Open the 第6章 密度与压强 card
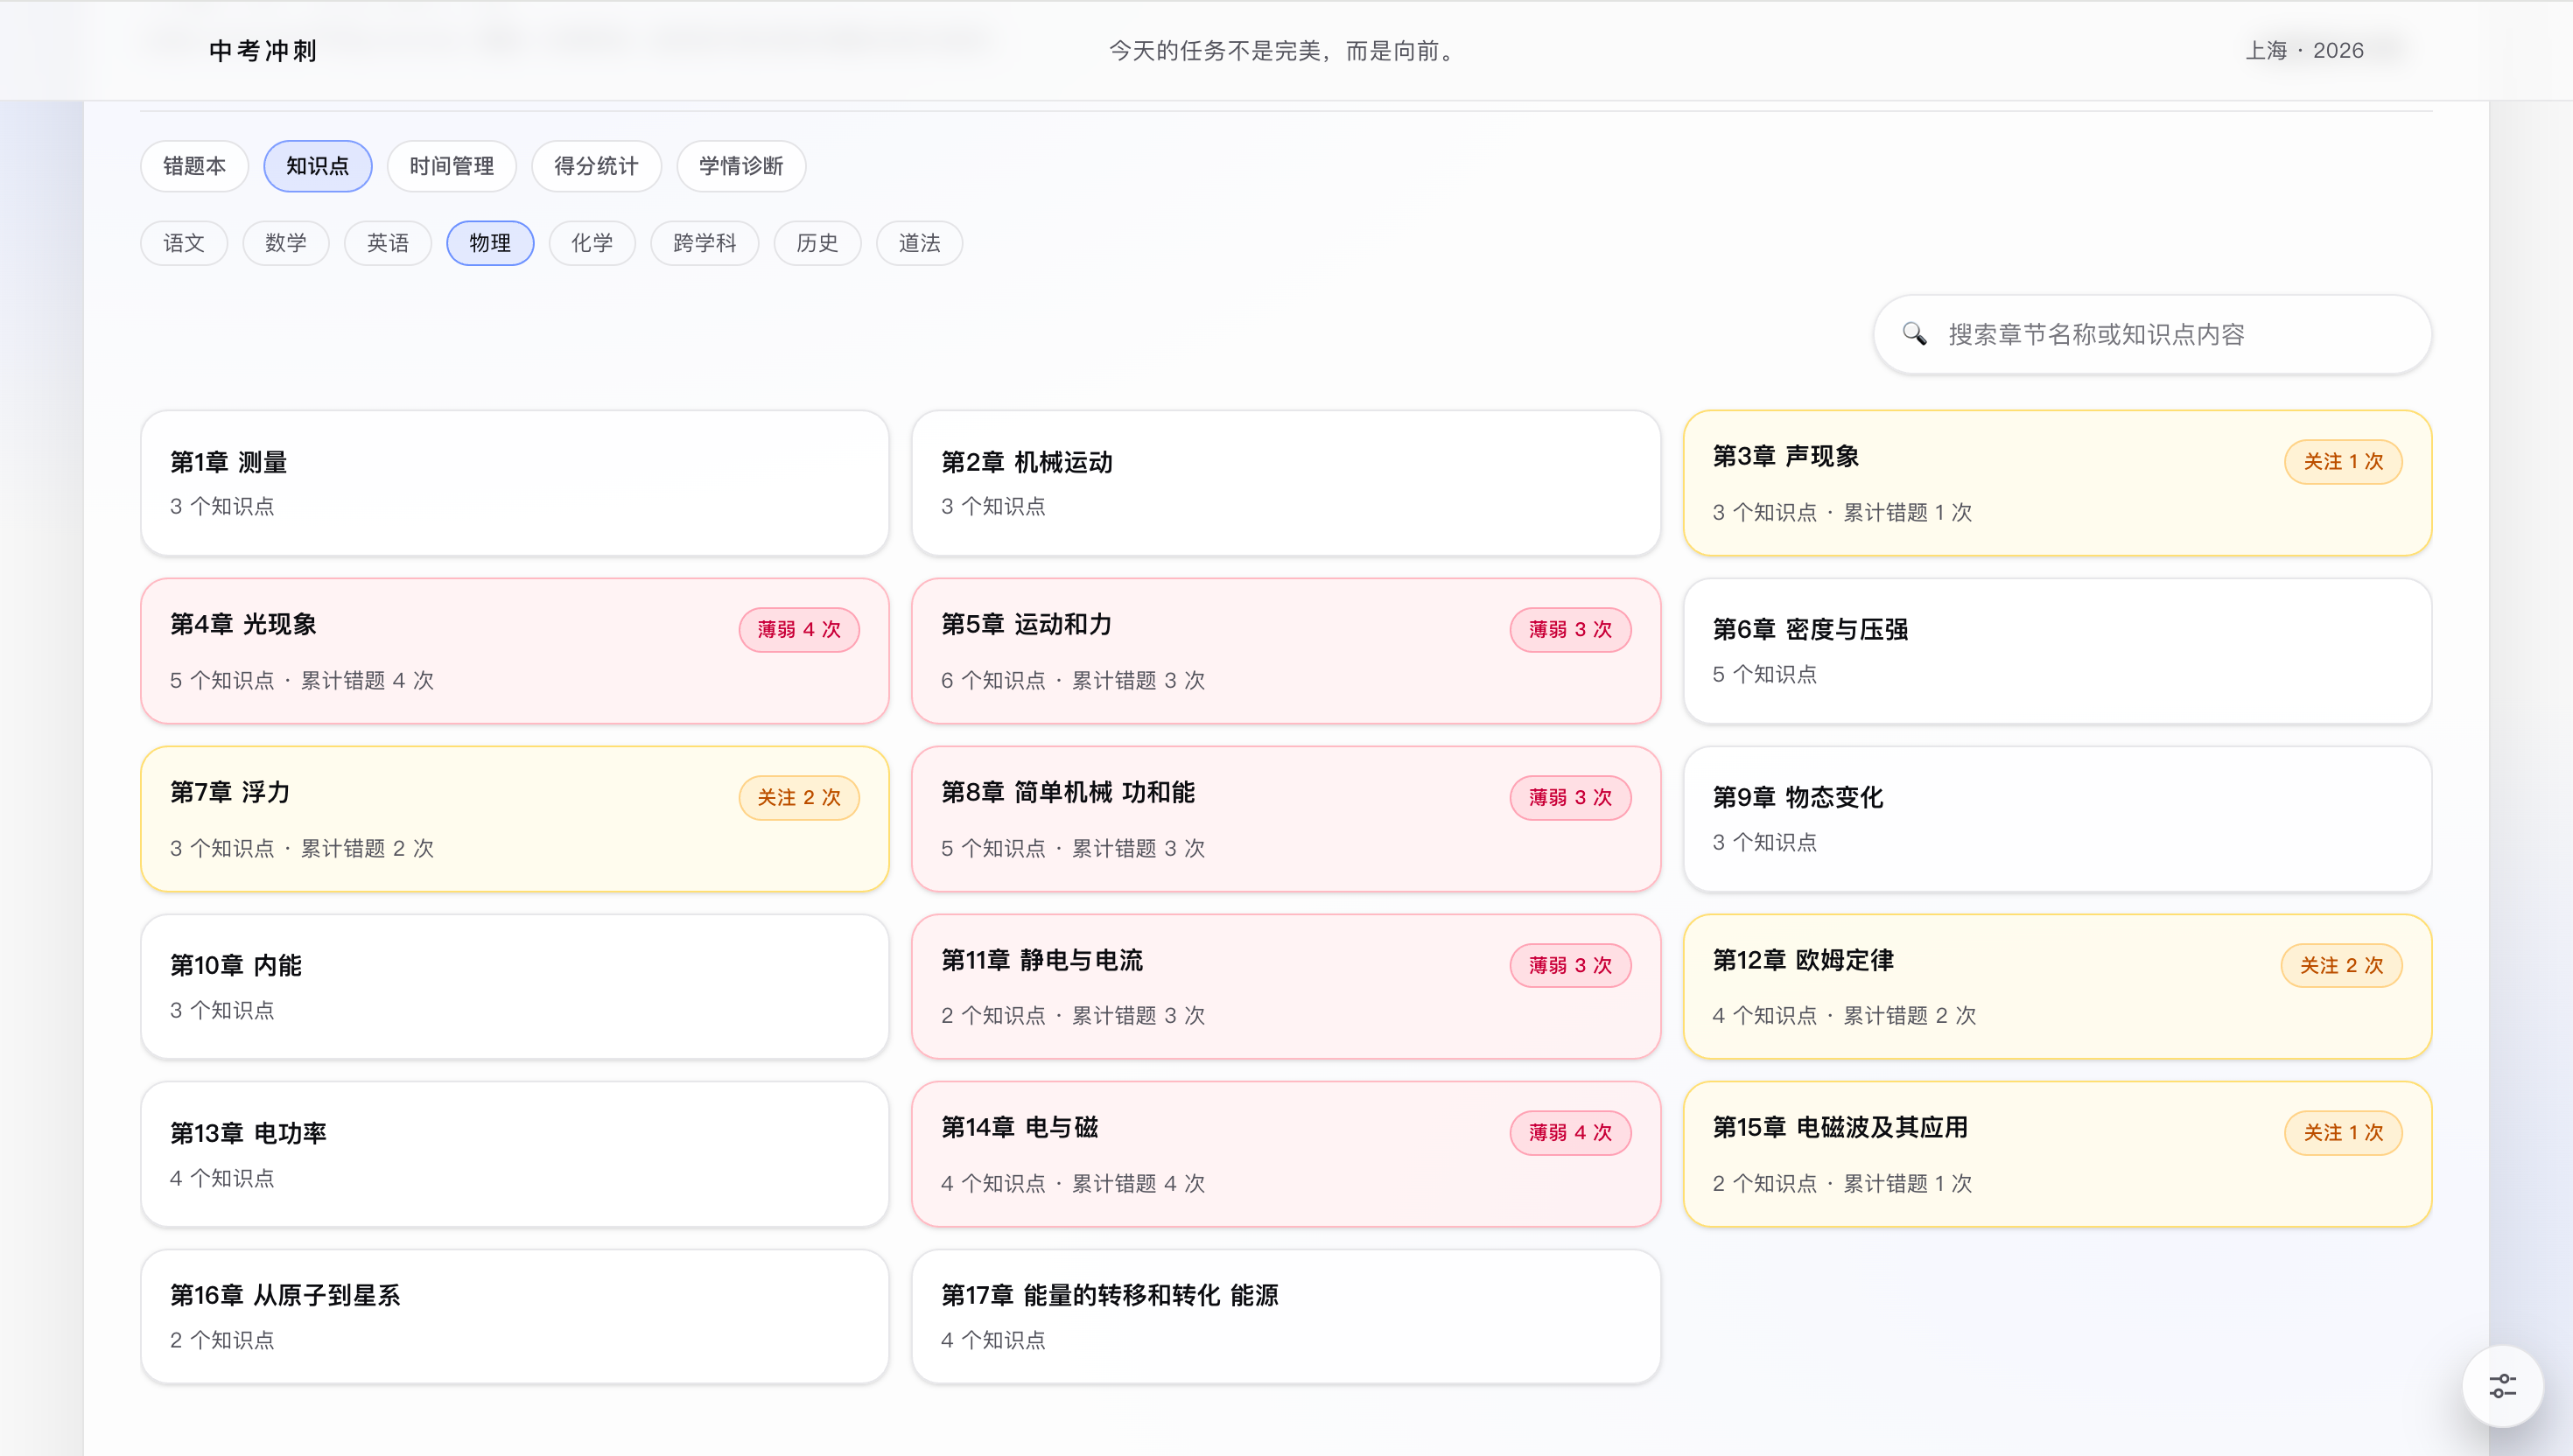The image size is (2573, 1456). (x=2057, y=651)
